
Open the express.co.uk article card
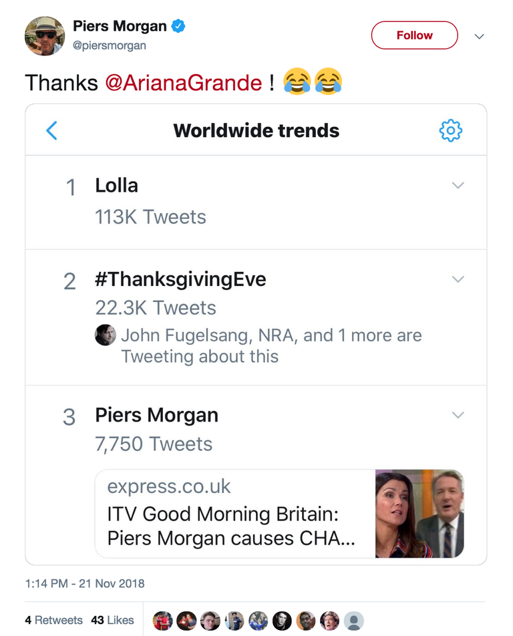[x=279, y=514]
